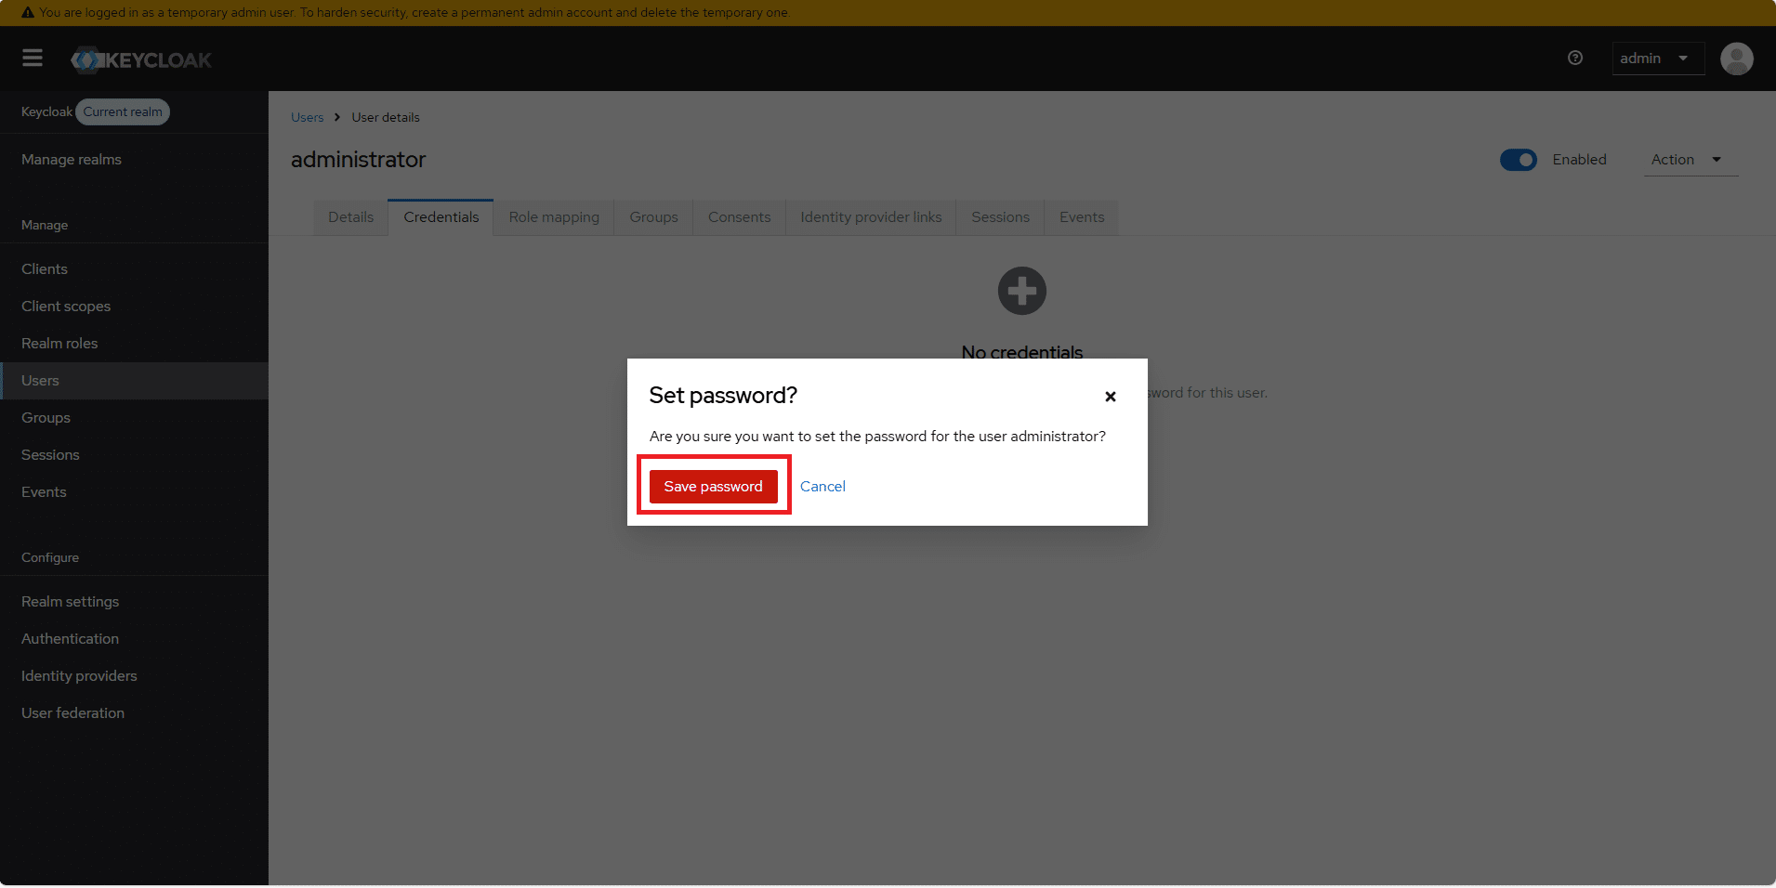
Task: Open the Details tab
Action: (x=350, y=217)
